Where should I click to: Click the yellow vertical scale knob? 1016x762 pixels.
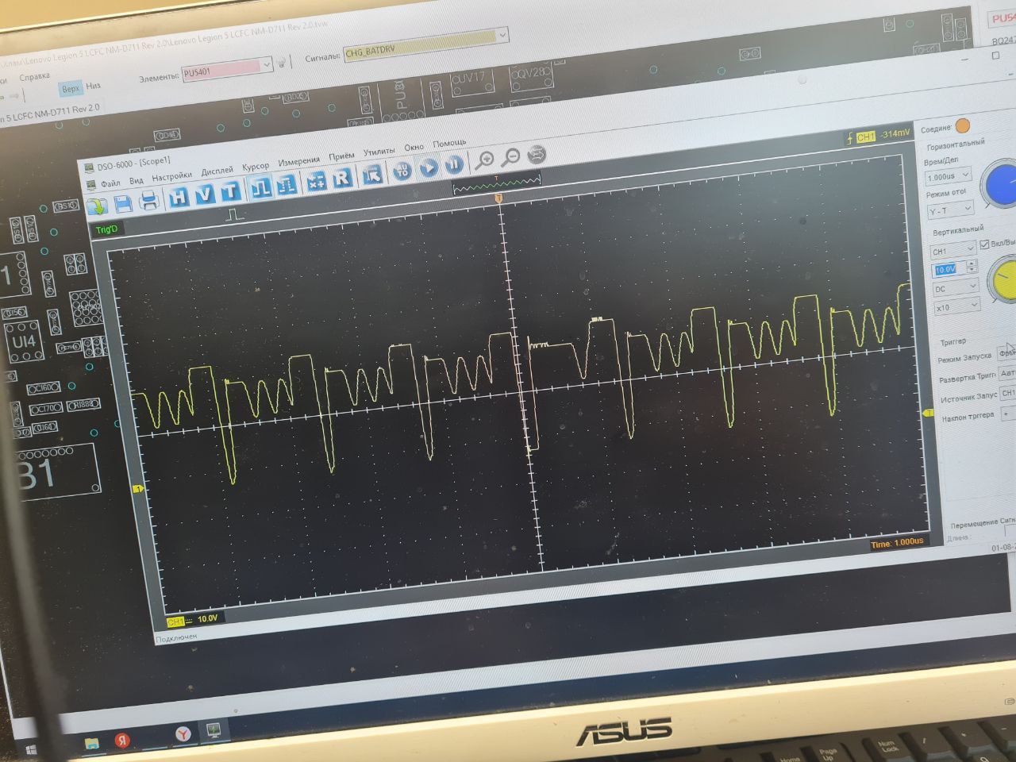coord(1002,279)
